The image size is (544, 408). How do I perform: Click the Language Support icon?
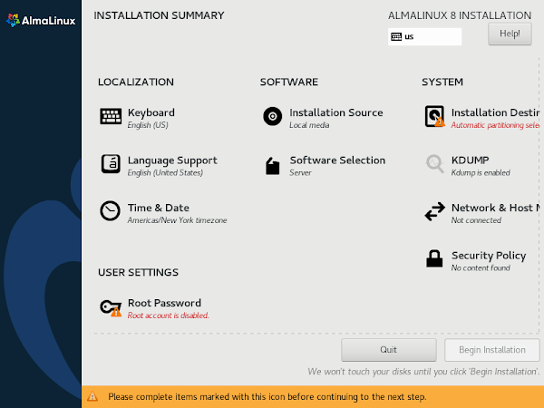tap(111, 164)
